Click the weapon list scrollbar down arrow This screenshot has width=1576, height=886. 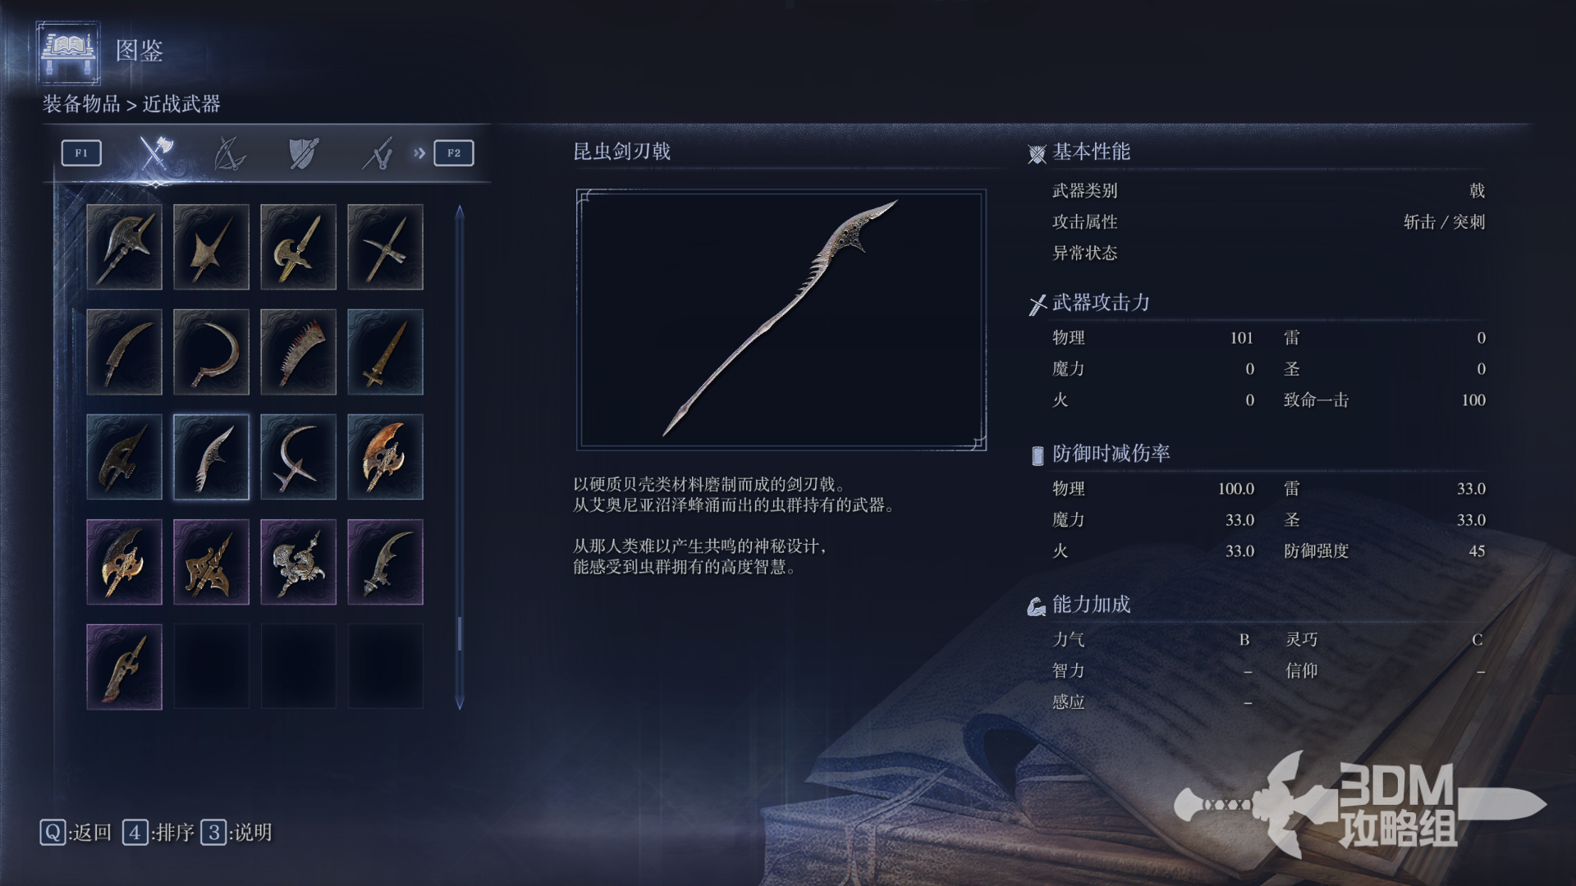coord(460,703)
